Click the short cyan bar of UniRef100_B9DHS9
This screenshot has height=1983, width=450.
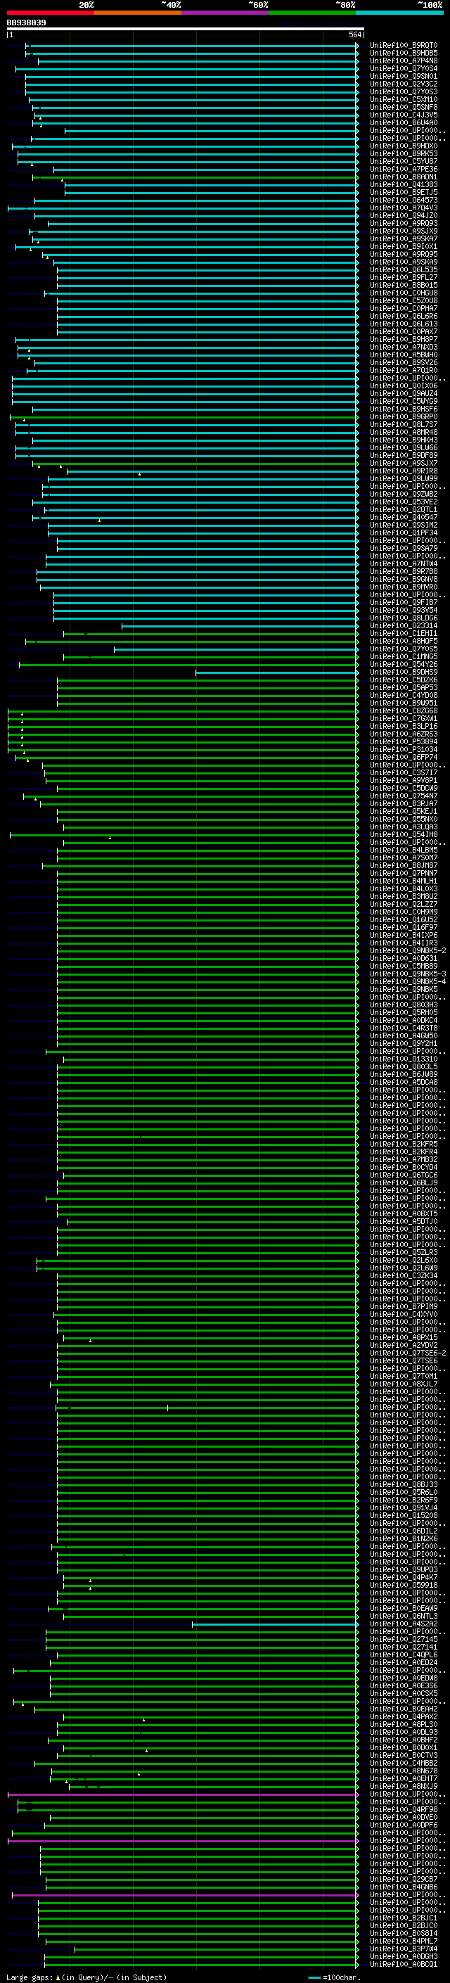(277, 672)
